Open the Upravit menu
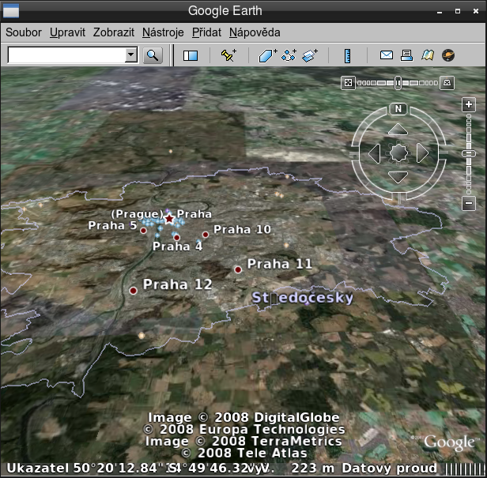Image resolution: width=487 pixels, height=478 pixels. [x=67, y=32]
